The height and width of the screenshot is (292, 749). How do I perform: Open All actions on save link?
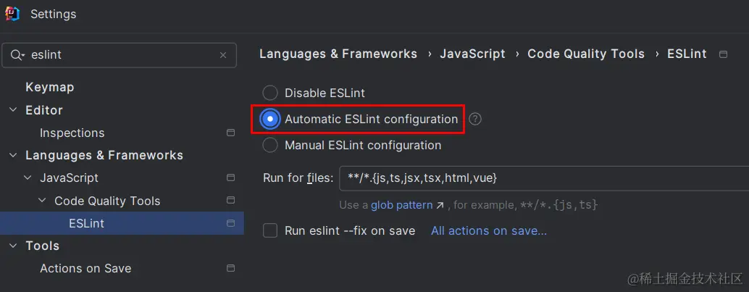click(489, 231)
